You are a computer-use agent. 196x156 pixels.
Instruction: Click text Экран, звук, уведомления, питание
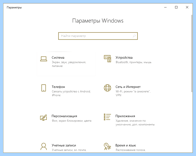pyautogui.click(x=69, y=64)
